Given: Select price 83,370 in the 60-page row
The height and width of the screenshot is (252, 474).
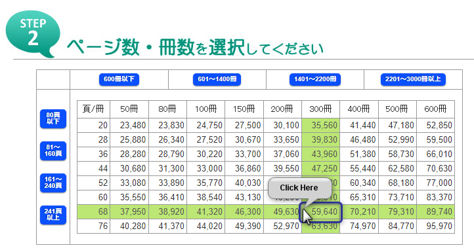Looking at the screenshot, I should pyautogui.click(x=436, y=198).
